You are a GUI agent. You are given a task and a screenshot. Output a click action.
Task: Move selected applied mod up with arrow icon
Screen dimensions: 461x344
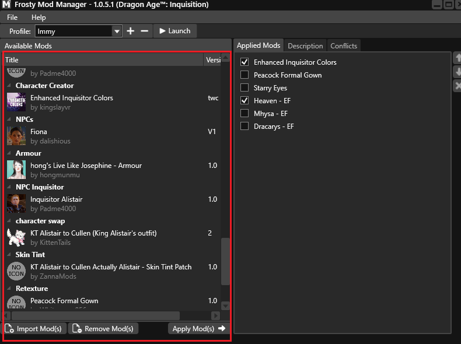(457, 58)
